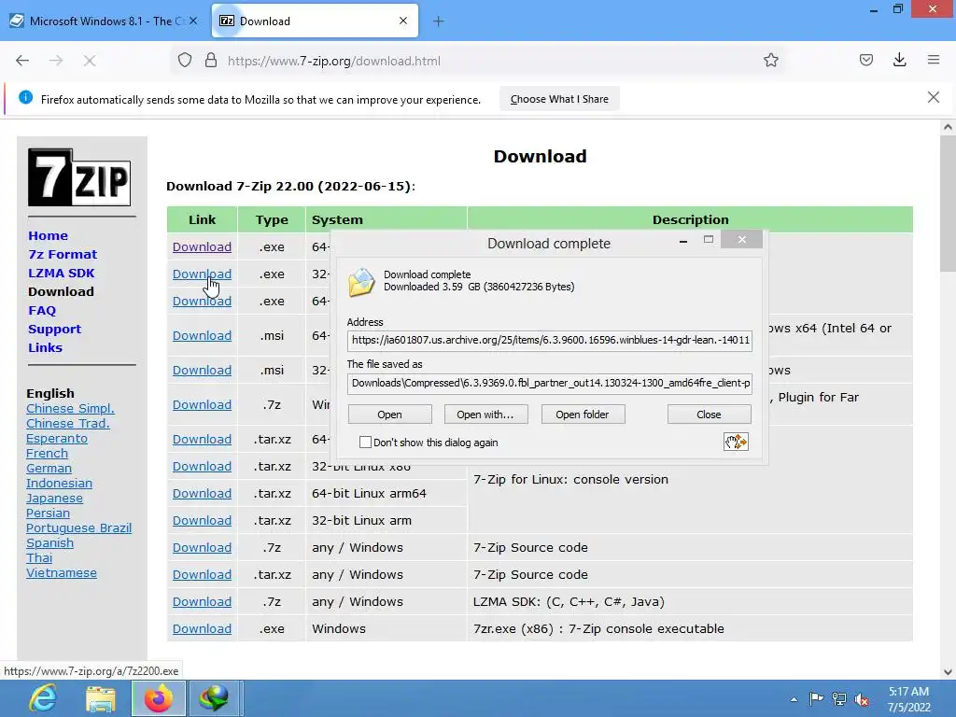Switch language to Vietnamese

tap(62, 573)
